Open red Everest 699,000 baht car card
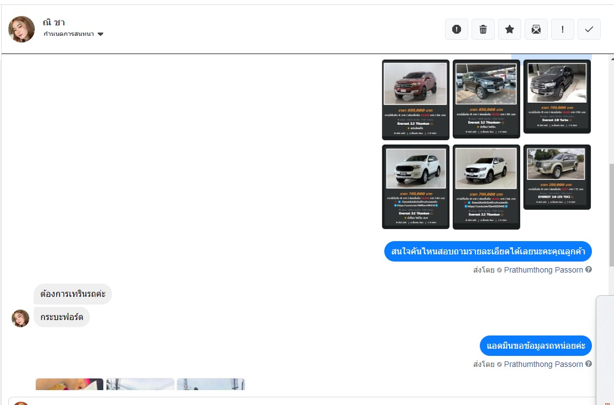 pos(415,100)
